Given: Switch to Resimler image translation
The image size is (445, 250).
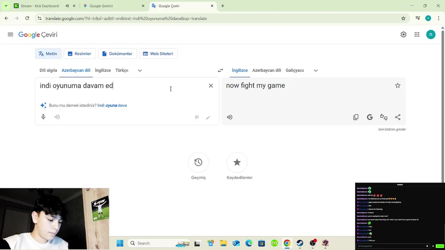Looking at the screenshot, I should (80, 54).
